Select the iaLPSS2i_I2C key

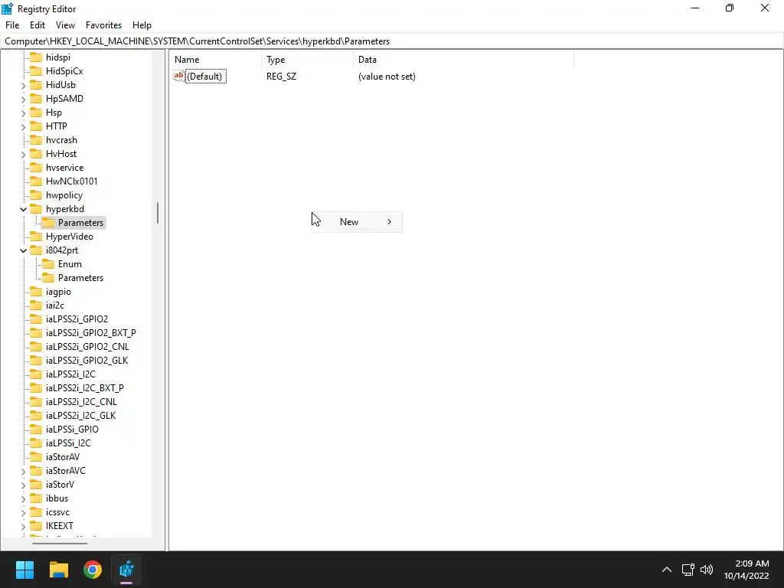pyautogui.click(x=70, y=374)
